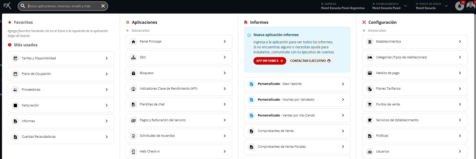This screenshot has width=476, height=159.
Task: Open the Personalizado Maxi reporte report
Action: tap(297, 84)
